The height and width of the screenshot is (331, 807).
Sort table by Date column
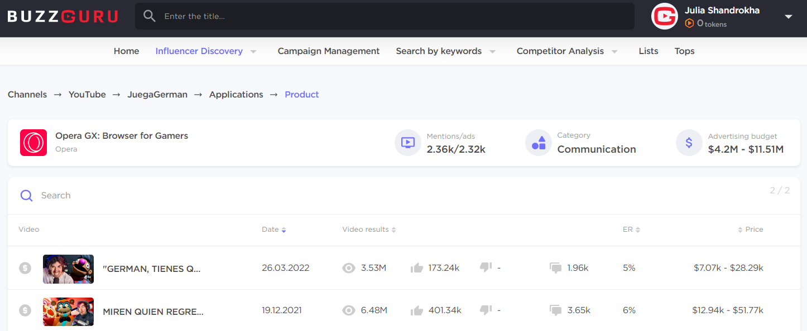tap(273, 230)
